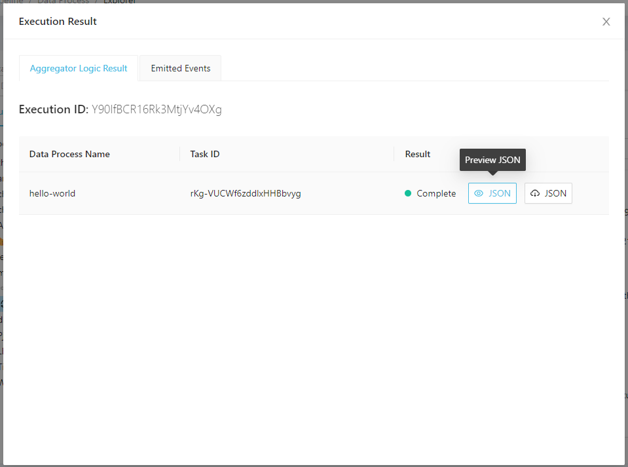Click the Preview JSON tooltip

click(x=492, y=160)
